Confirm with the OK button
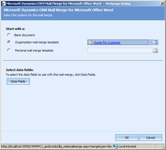This screenshot has width=166, height=150. (x=127, y=138)
